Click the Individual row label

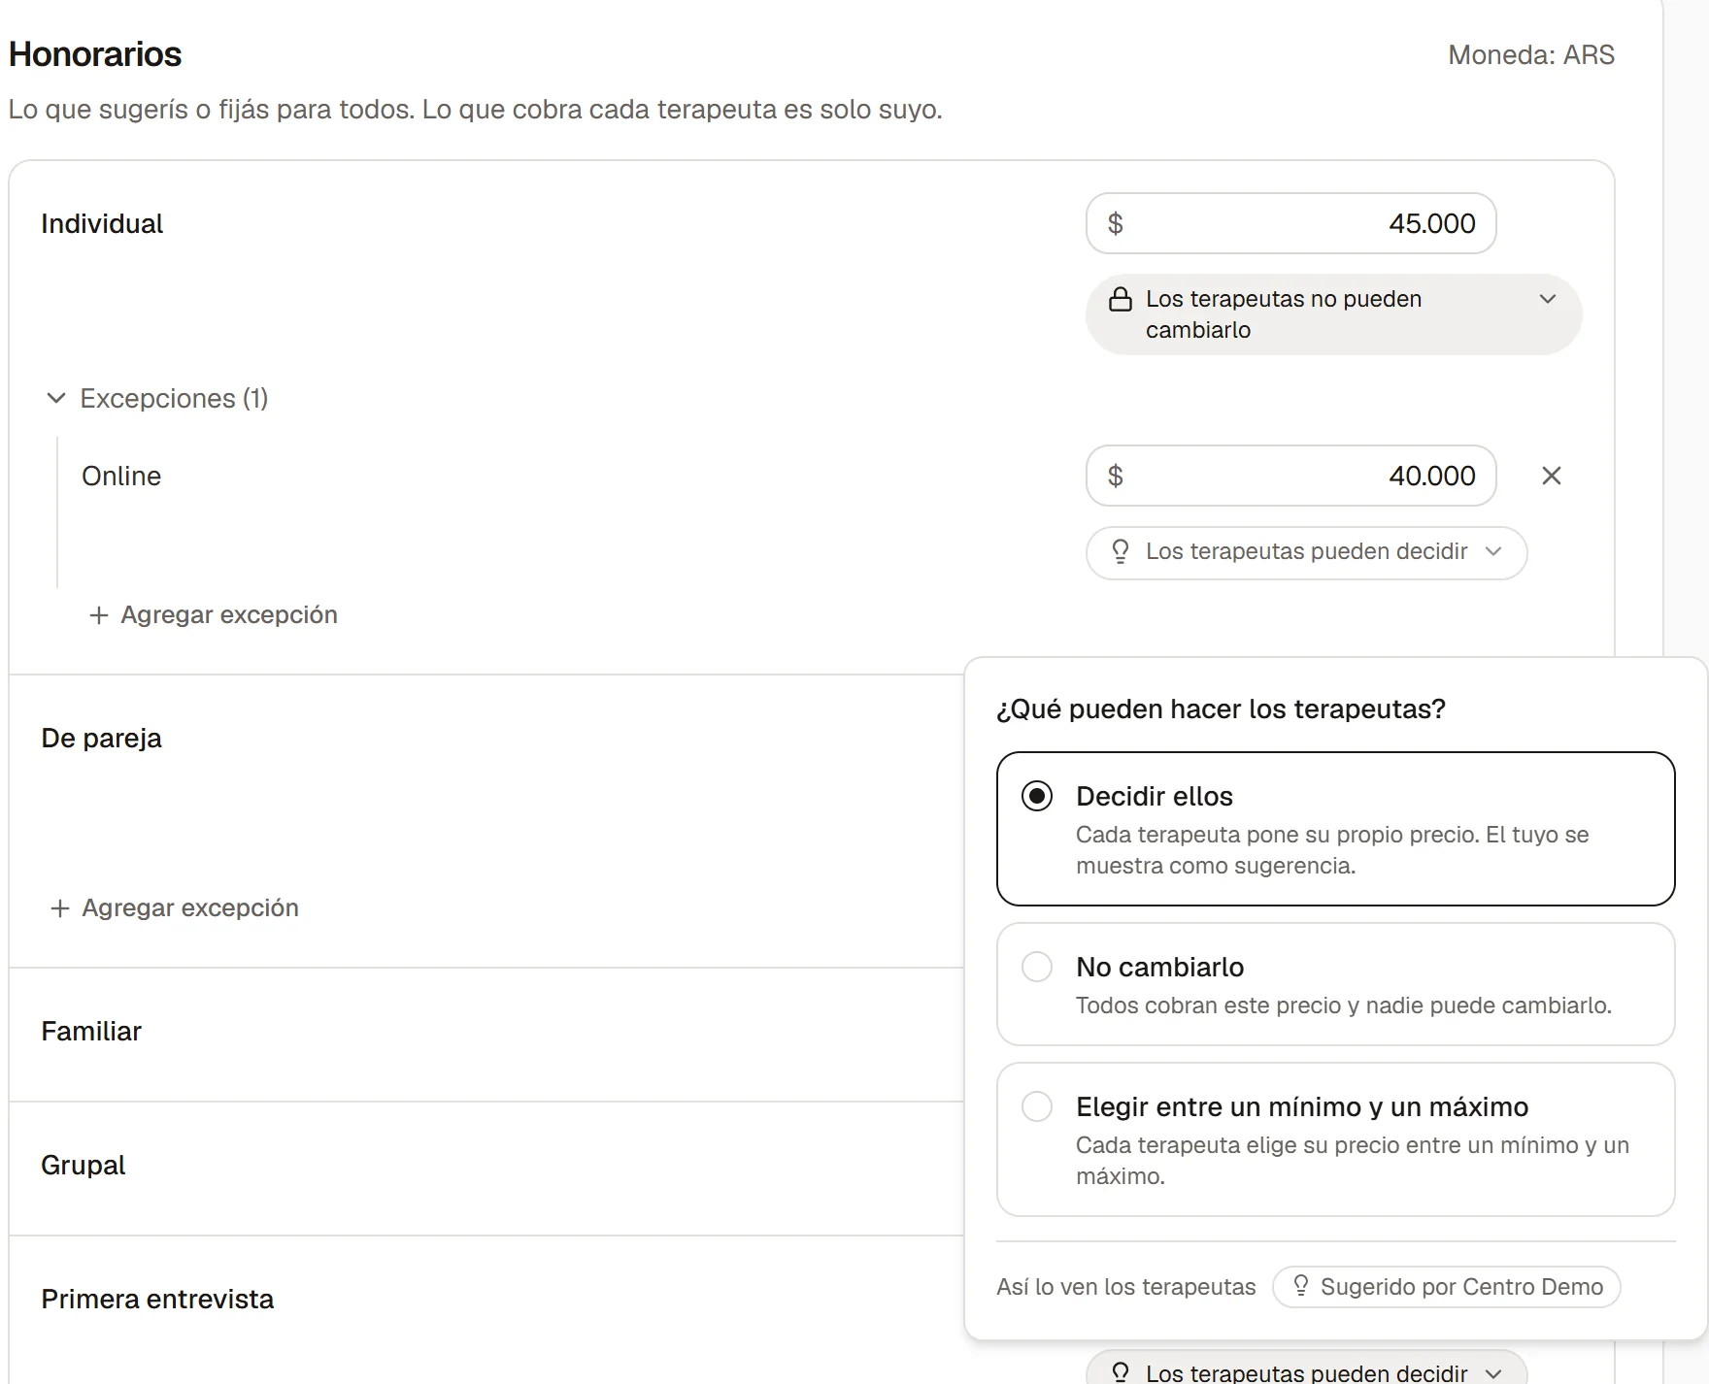click(x=102, y=224)
